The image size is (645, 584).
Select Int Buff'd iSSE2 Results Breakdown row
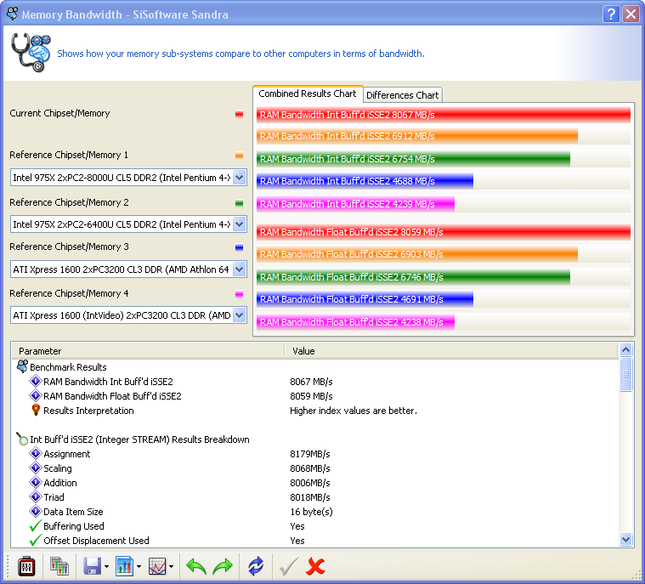click(315, 439)
